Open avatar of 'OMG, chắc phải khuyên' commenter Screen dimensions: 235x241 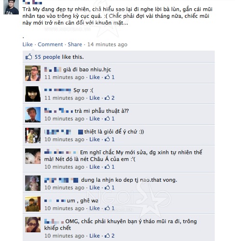coord(33,225)
